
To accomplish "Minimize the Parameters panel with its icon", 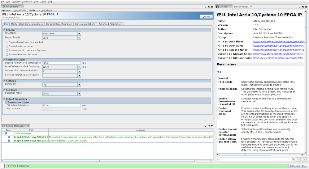I will click(x=206, y=7).
